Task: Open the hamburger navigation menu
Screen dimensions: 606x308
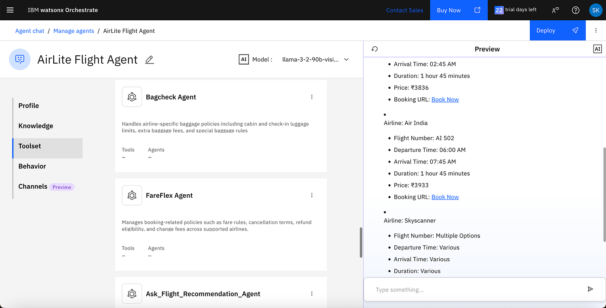Action: [x=10, y=10]
